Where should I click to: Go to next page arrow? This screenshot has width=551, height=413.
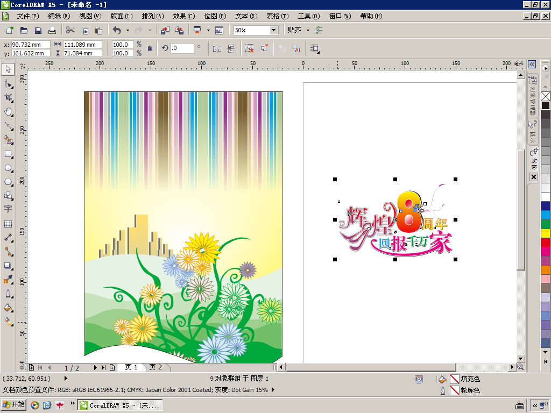pyautogui.click(x=95, y=367)
